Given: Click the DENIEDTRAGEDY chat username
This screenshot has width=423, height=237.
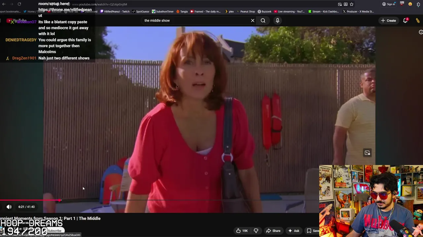Looking at the screenshot, I should click(x=21, y=40).
